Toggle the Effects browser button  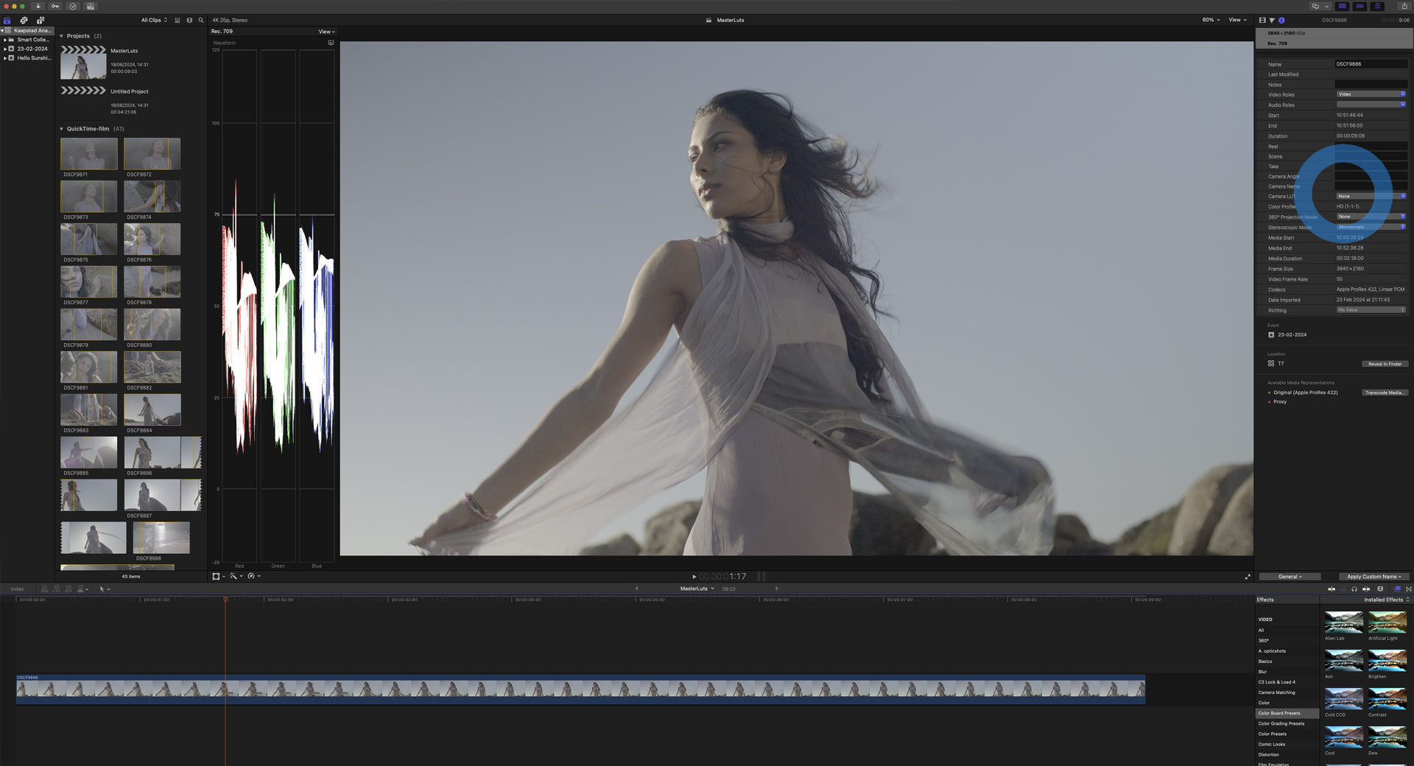pos(1398,588)
